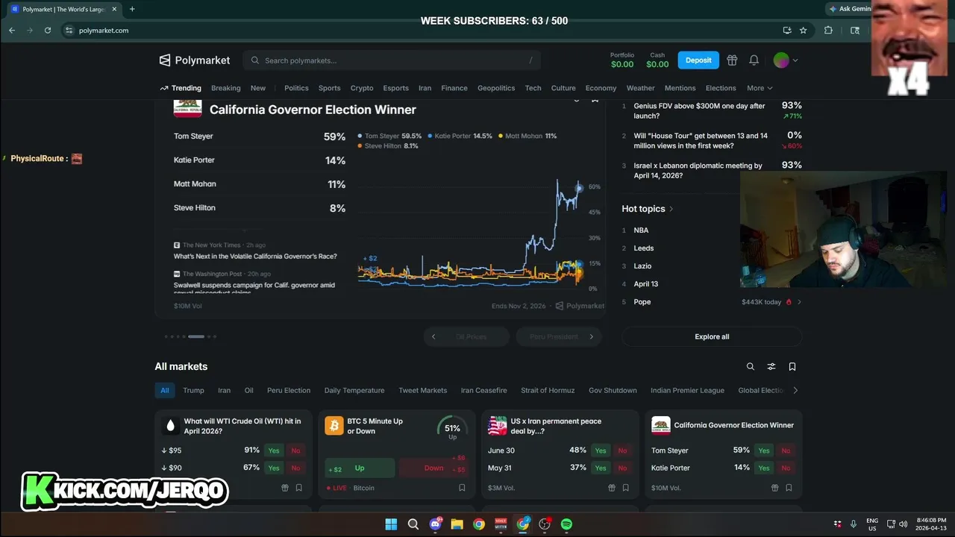
Task: Select the Strait of Hormuz filter chip
Action: [x=548, y=390]
